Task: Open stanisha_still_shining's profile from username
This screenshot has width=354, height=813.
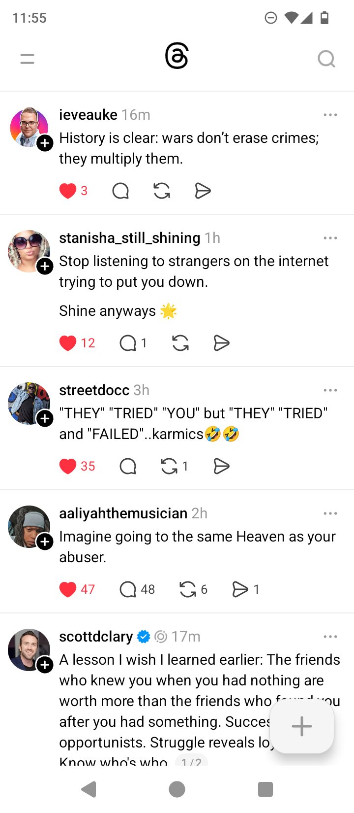Action: coord(130,238)
